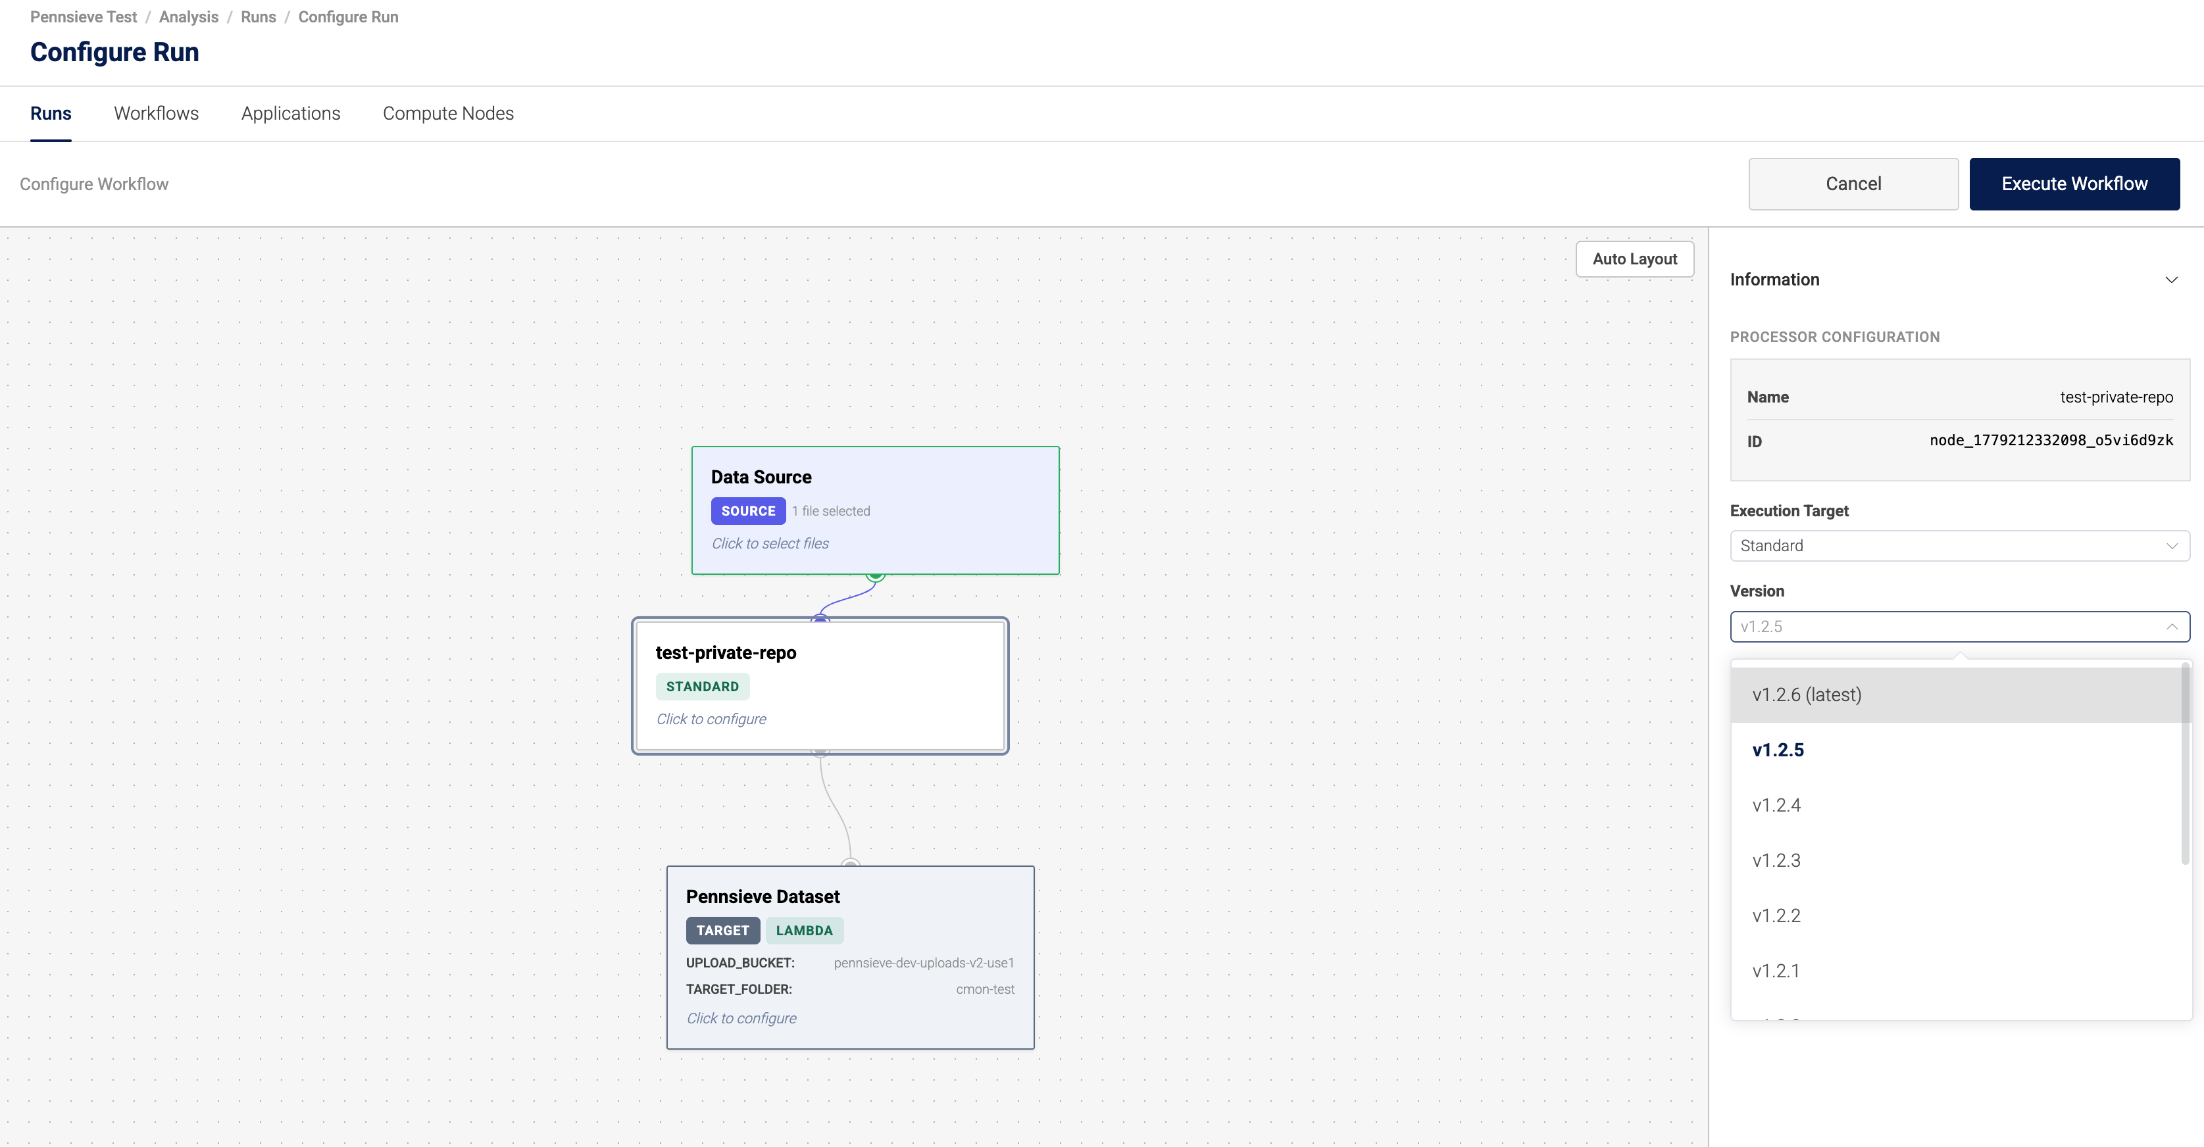2204x1147 pixels.
Task: Click the STANDARD badge on test-private-repo
Action: tap(703, 687)
